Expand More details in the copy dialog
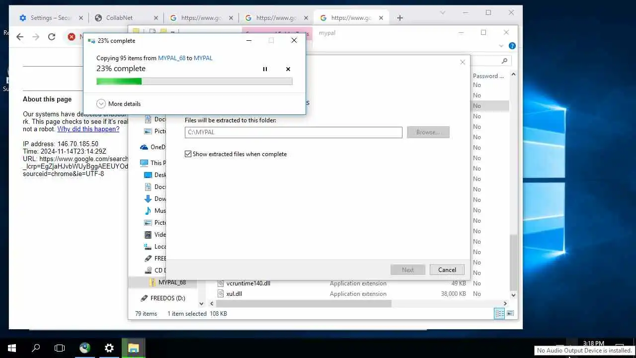Screen dimensions: 636x358 119,104
